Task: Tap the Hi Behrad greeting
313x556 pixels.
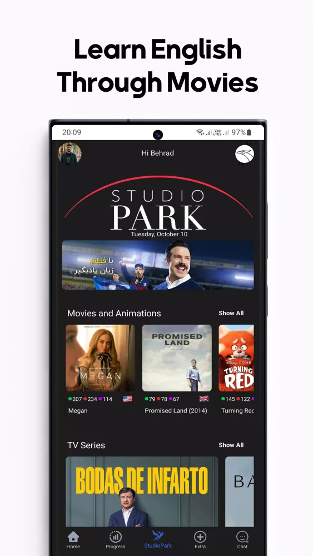Action: coord(158,153)
